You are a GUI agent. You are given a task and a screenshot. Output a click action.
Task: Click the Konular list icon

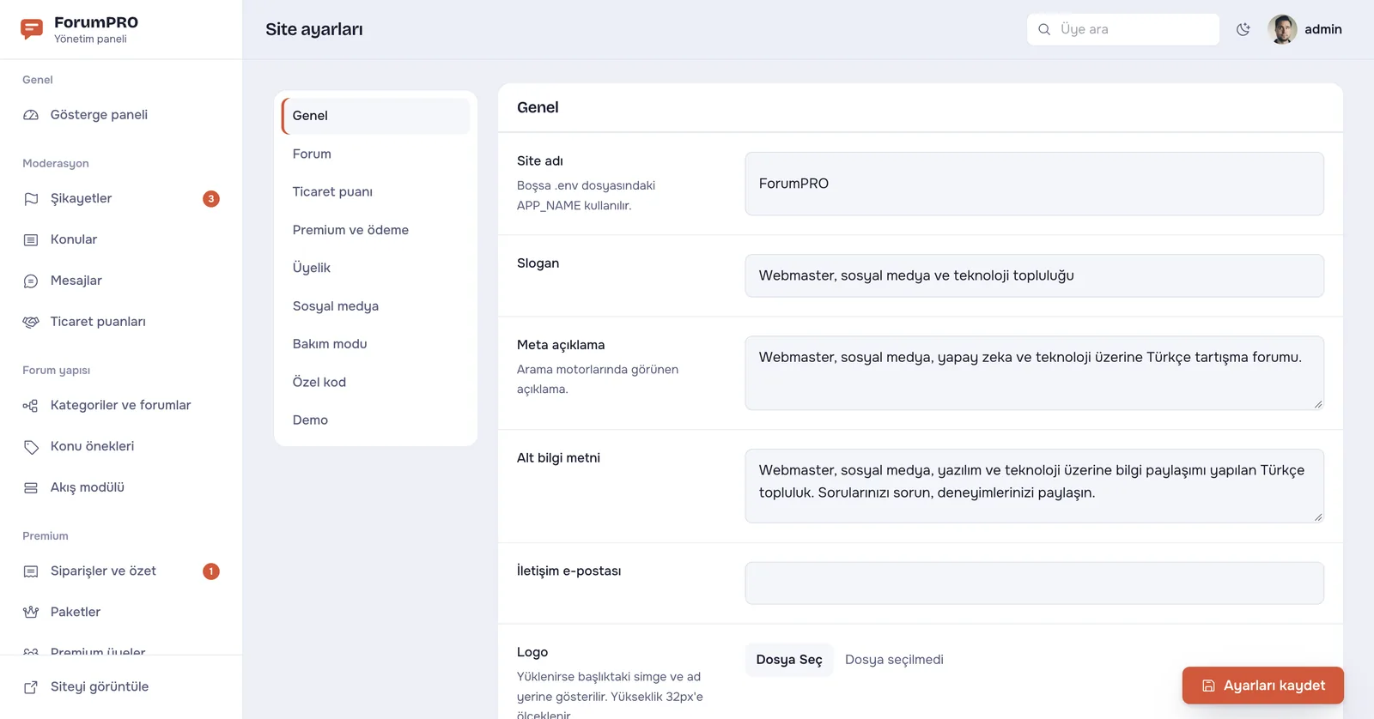(x=31, y=240)
